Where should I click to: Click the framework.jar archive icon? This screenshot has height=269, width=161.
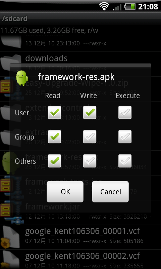[11, 212]
